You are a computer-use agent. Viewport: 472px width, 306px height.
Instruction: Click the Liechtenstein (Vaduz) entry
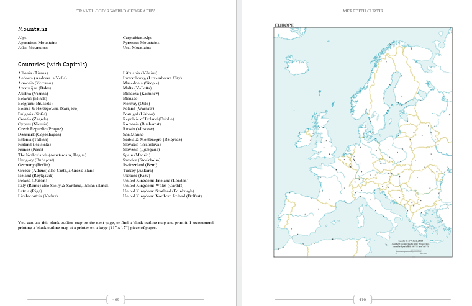click(x=38, y=196)
